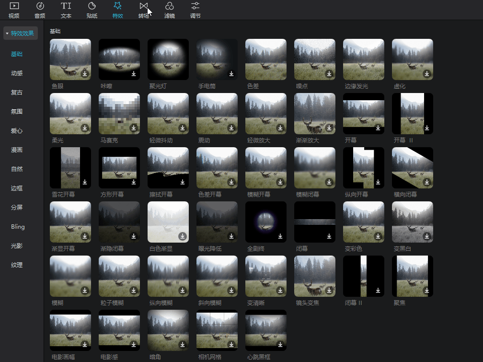Switch to the 特效 (Effects) tab

coord(117,10)
